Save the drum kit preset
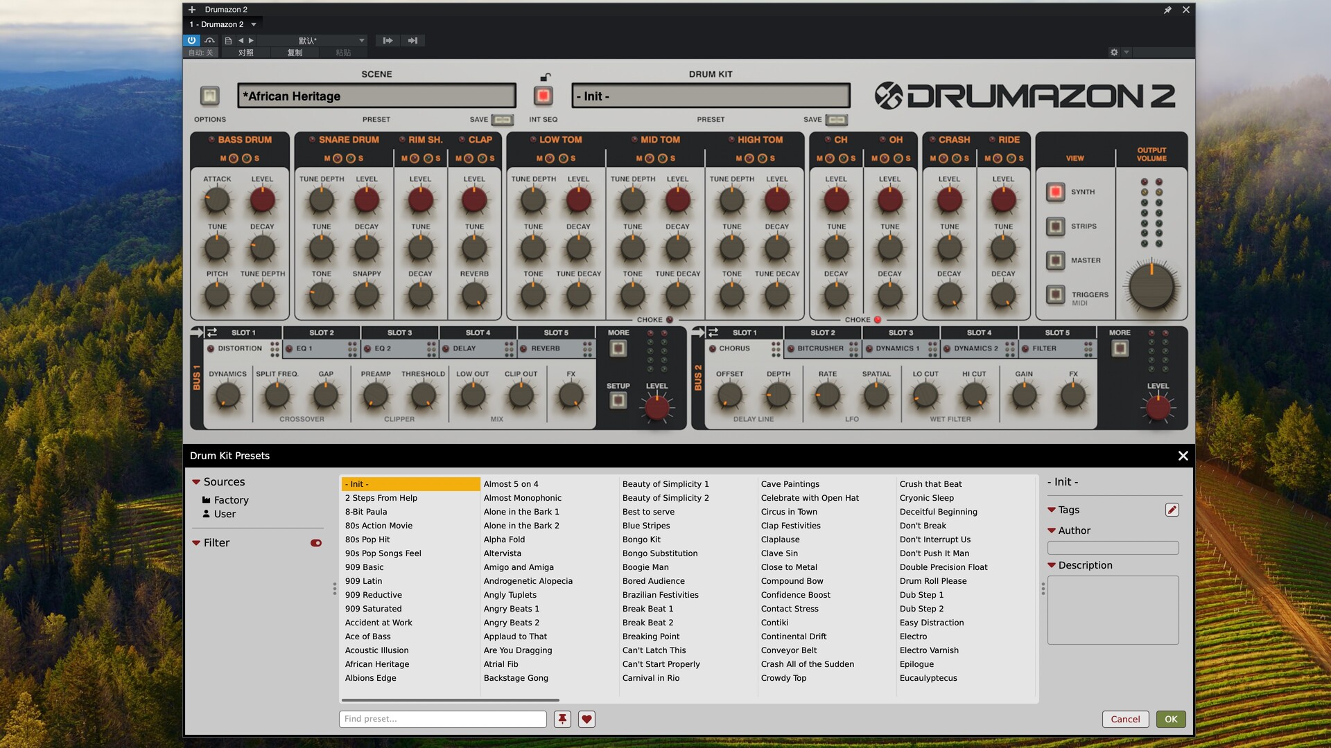 [837, 120]
